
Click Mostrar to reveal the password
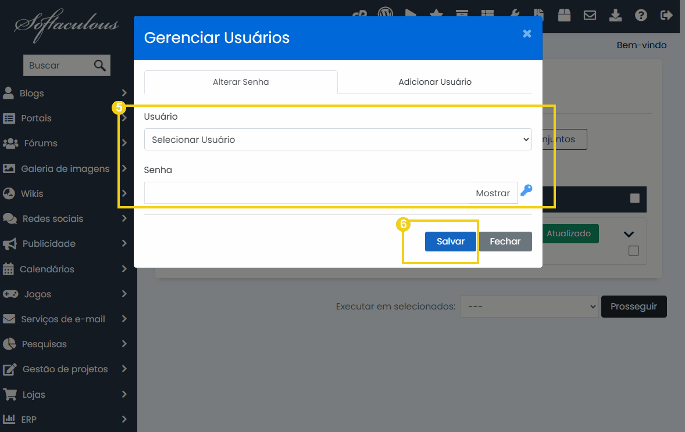point(493,193)
